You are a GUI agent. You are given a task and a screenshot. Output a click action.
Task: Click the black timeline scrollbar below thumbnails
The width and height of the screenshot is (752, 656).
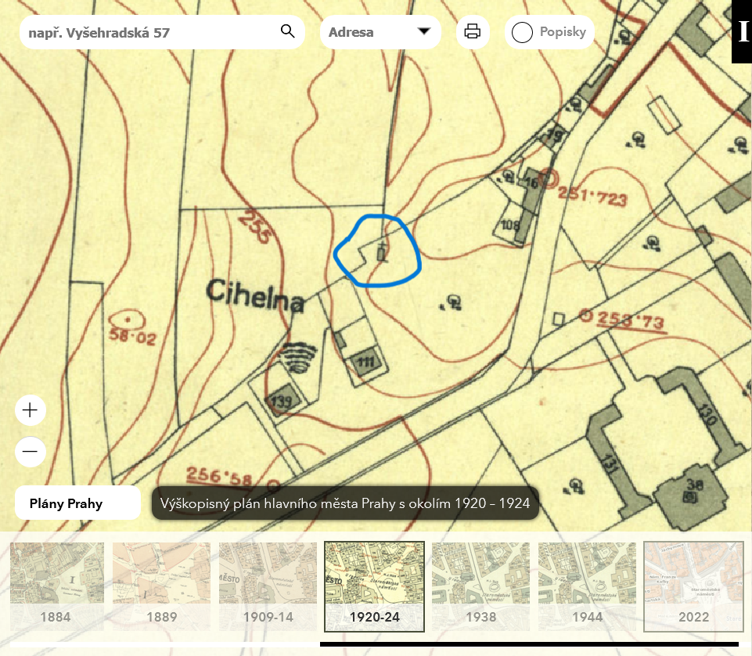click(529, 644)
